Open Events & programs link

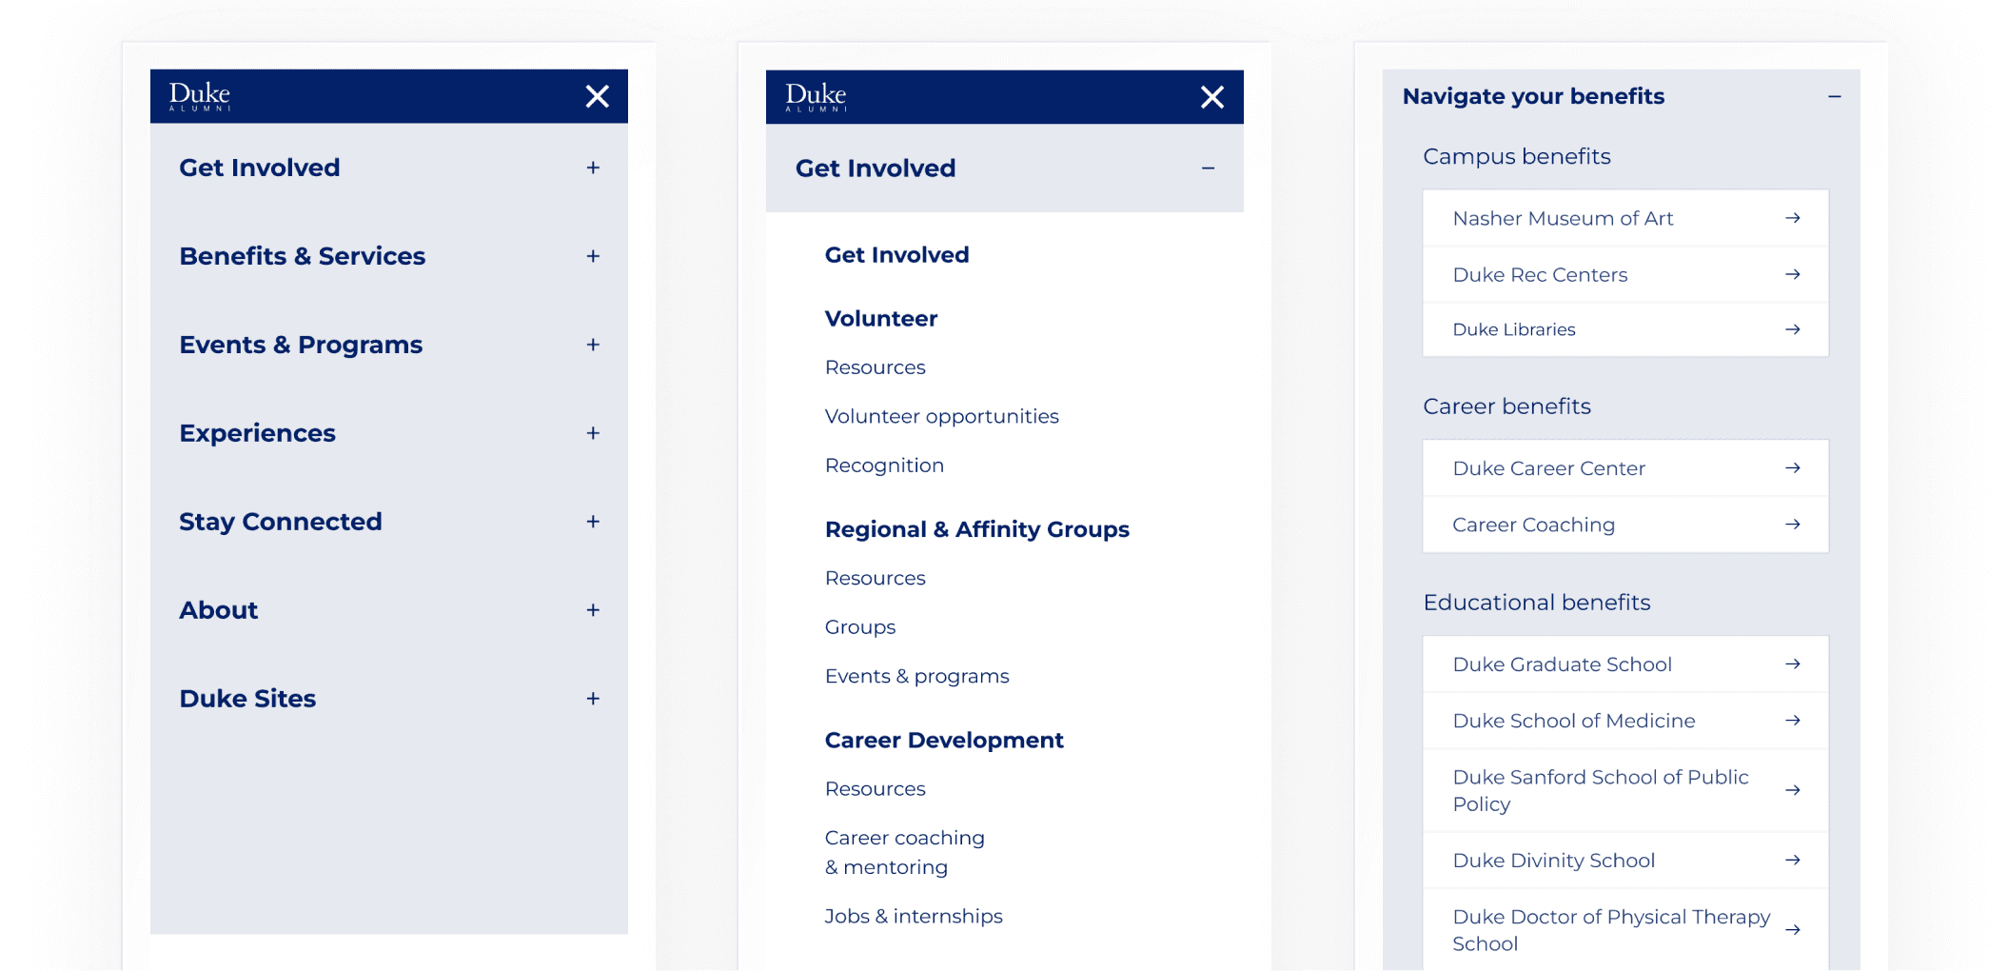click(916, 676)
